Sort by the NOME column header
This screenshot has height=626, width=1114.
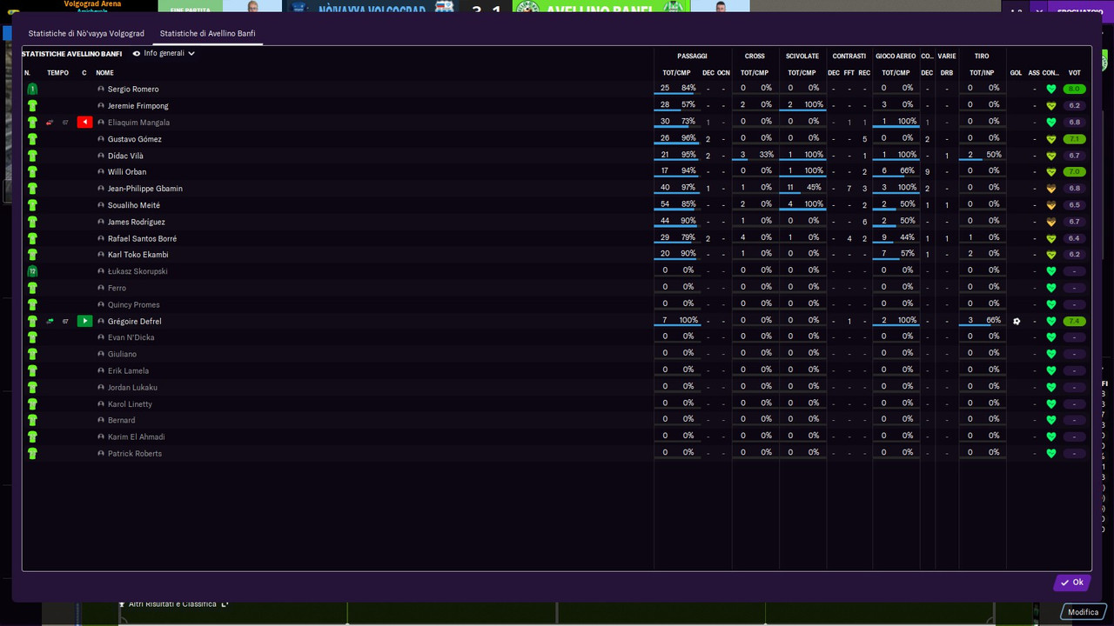[x=104, y=73]
